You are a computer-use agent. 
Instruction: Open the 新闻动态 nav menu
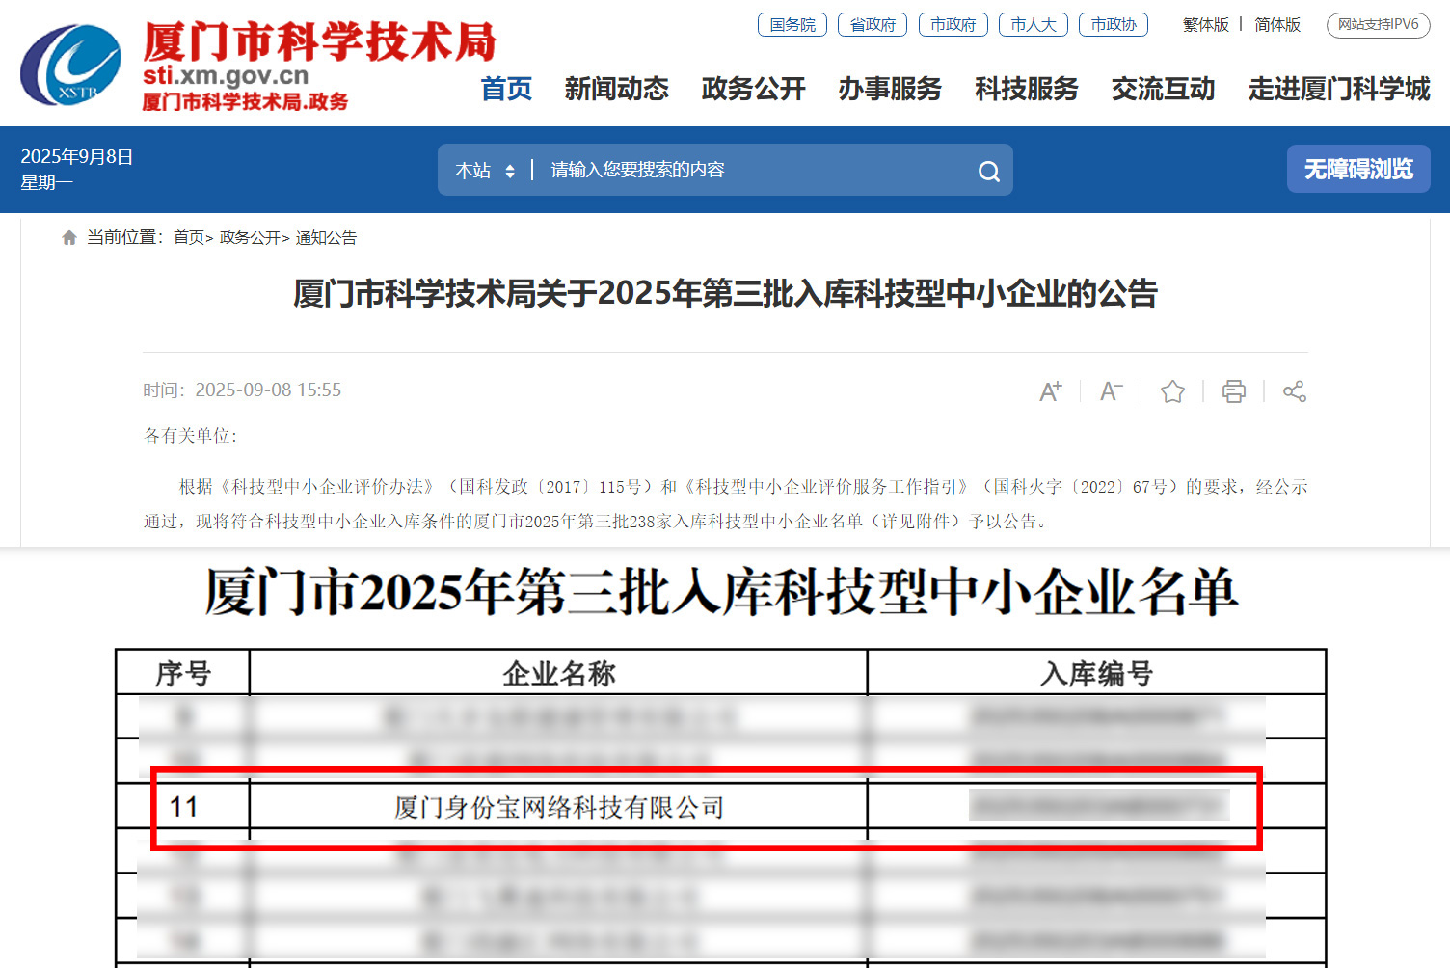[616, 89]
